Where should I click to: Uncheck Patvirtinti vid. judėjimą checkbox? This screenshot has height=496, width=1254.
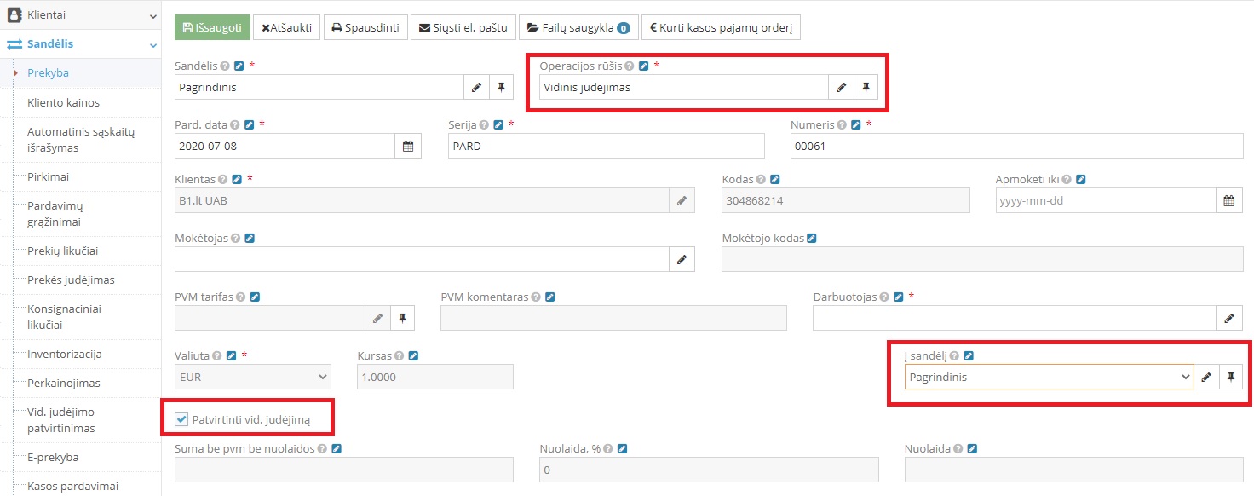pos(181,419)
